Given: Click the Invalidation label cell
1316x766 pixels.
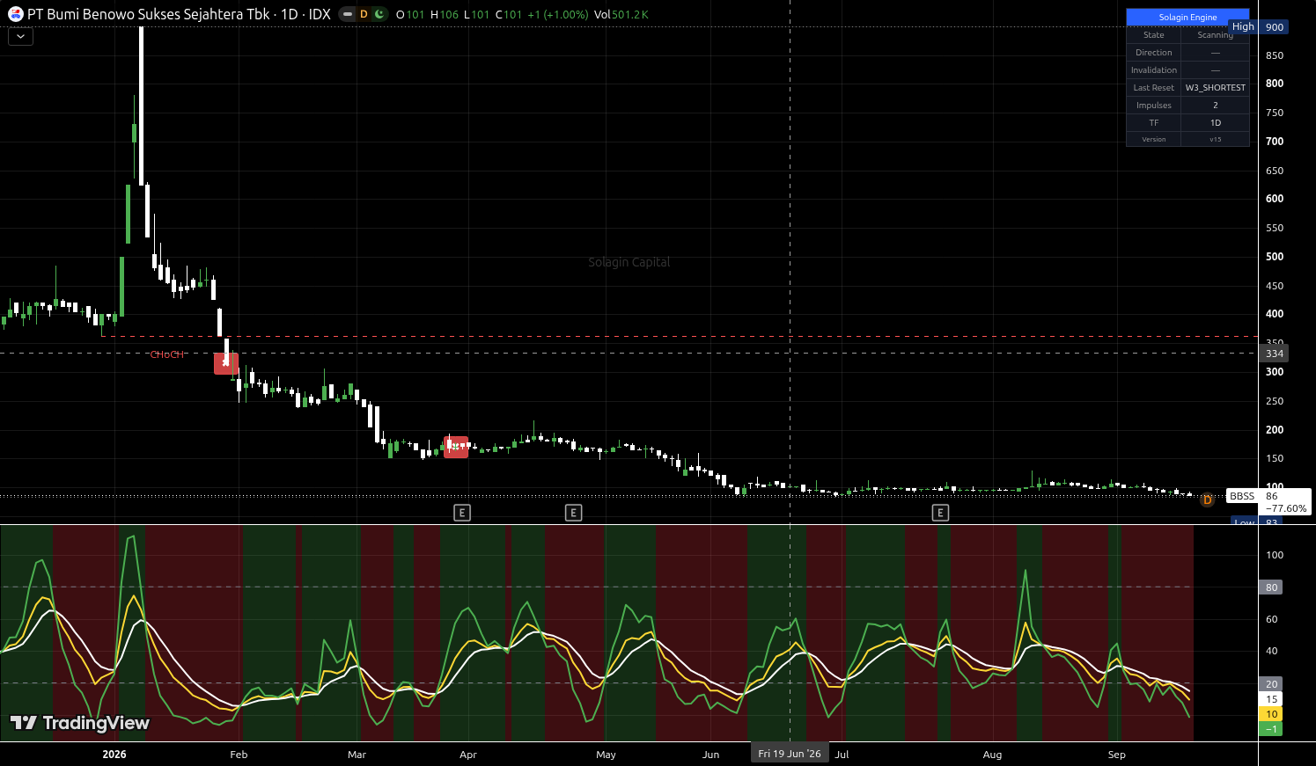Looking at the screenshot, I should pyautogui.click(x=1153, y=70).
